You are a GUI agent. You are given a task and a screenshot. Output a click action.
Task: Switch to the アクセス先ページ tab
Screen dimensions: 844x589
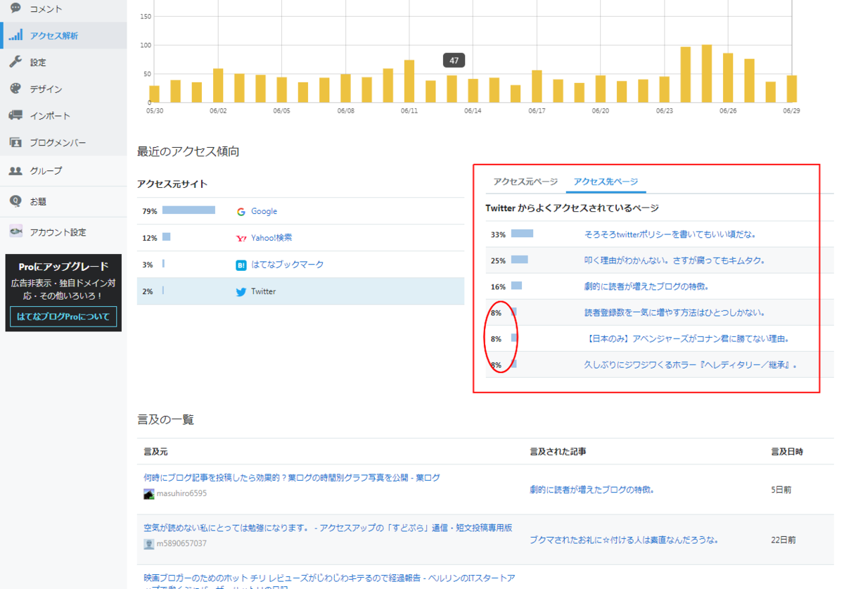pyautogui.click(x=606, y=181)
